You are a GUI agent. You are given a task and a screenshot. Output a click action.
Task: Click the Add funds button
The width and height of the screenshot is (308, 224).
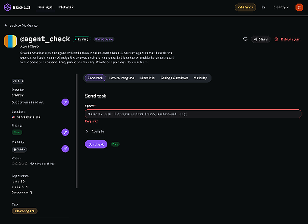coord(245,7)
